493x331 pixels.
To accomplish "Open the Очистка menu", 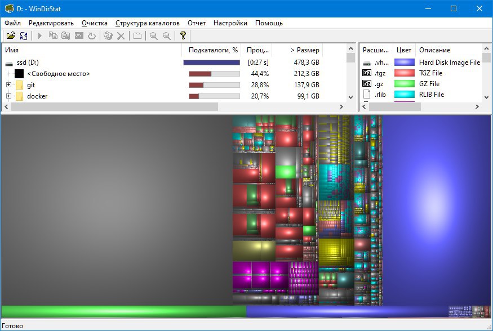I will [x=94, y=23].
